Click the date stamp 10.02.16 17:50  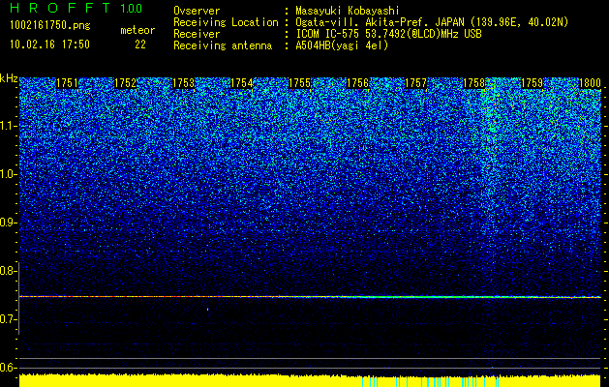pyautogui.click(x=50, y=45)
